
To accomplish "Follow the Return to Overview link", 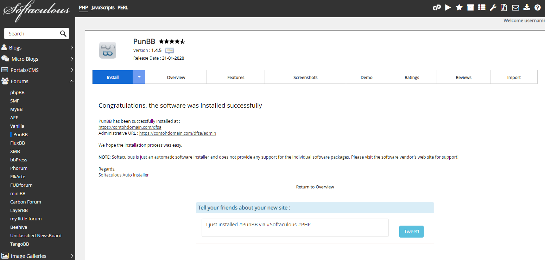I will tap(315, 187).
